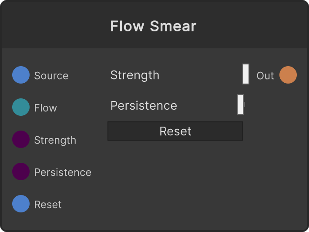Click the Out label text
Viewport: 309px width, 232px height.
click(265, 76)
